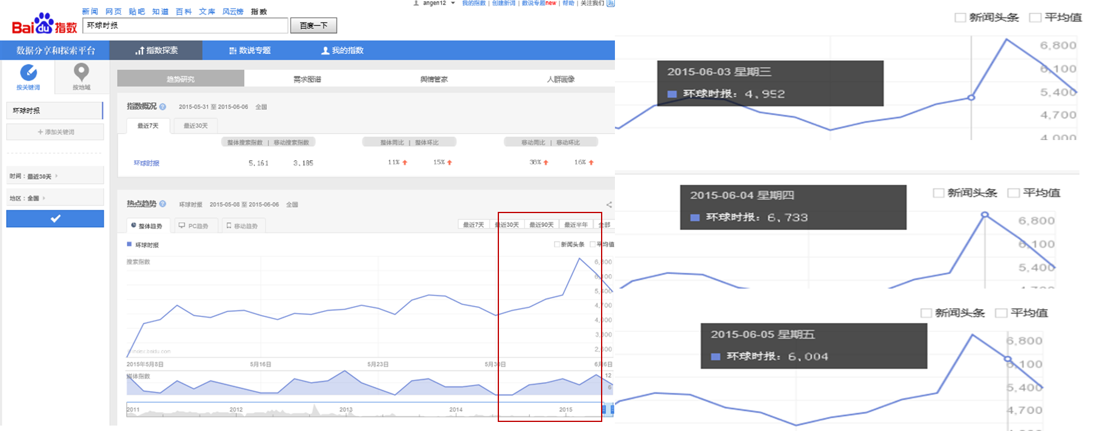Image resolution: width=1100 pixels, height=431 pixels.
Task: Click the 百度一下 search button
Action: click(314, 25)
